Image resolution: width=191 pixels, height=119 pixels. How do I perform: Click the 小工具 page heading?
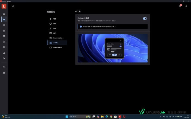pyautogui.click(x=78, y=12)
